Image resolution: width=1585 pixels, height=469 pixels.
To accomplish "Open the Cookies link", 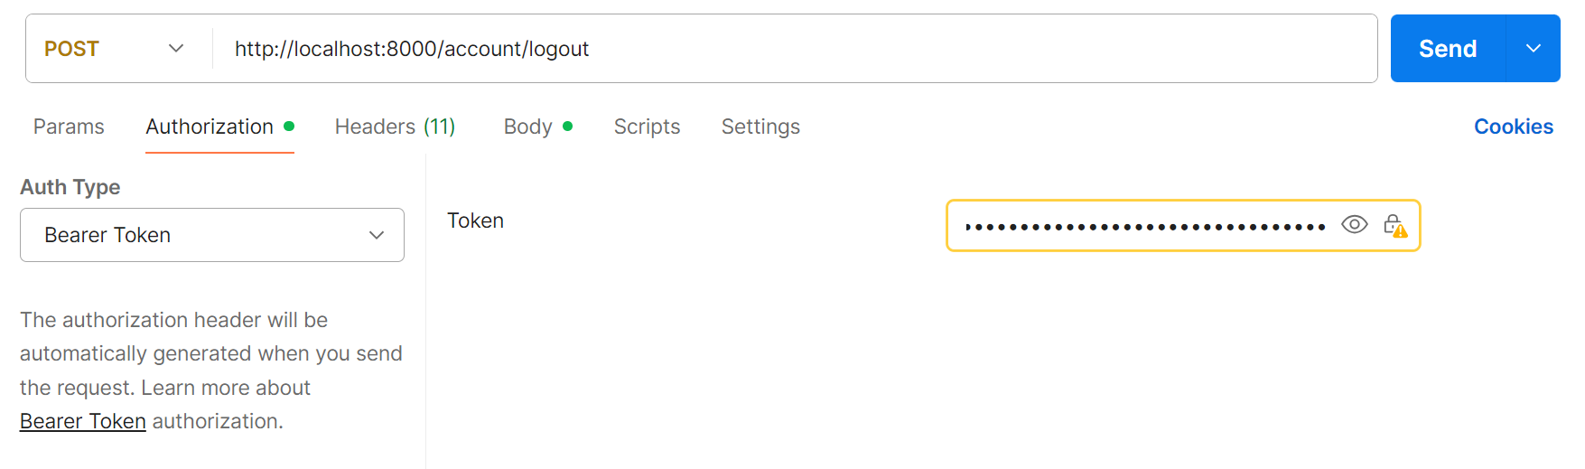I will click(1514, 127).
